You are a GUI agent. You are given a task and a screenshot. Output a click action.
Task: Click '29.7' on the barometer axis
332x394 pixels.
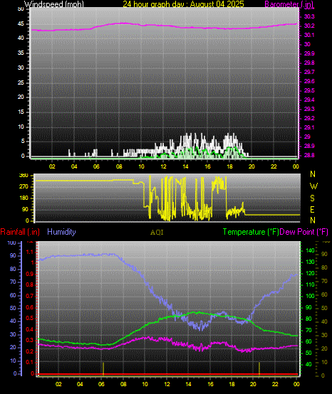309,72
